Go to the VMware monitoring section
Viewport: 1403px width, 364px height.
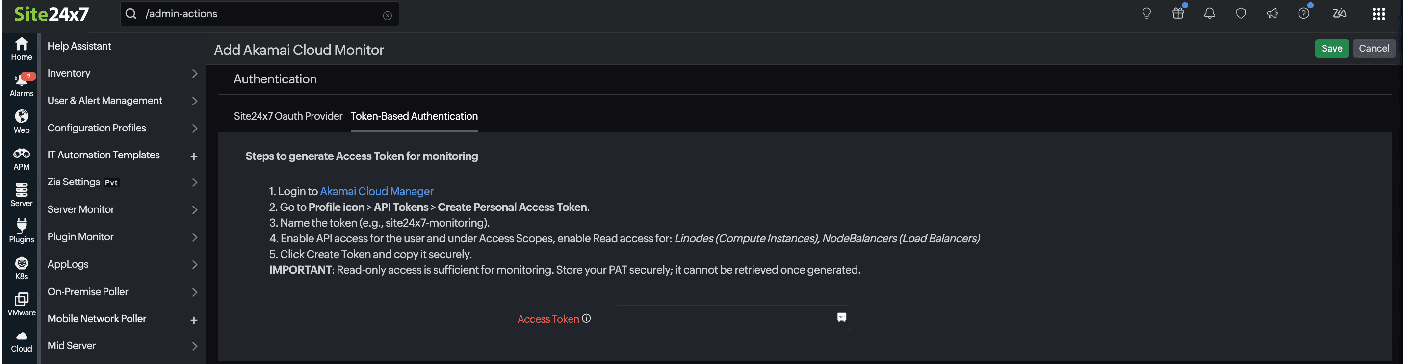point(21,303)
